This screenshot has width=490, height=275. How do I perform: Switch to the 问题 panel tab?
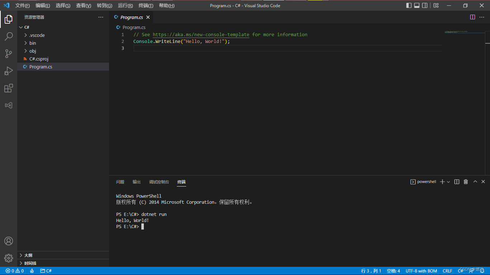[120, 182]
